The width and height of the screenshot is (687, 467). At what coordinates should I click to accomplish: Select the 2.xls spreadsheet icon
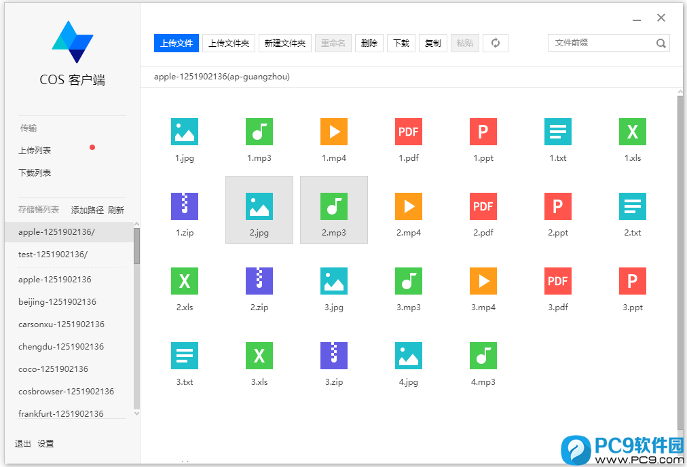[185, 281]
